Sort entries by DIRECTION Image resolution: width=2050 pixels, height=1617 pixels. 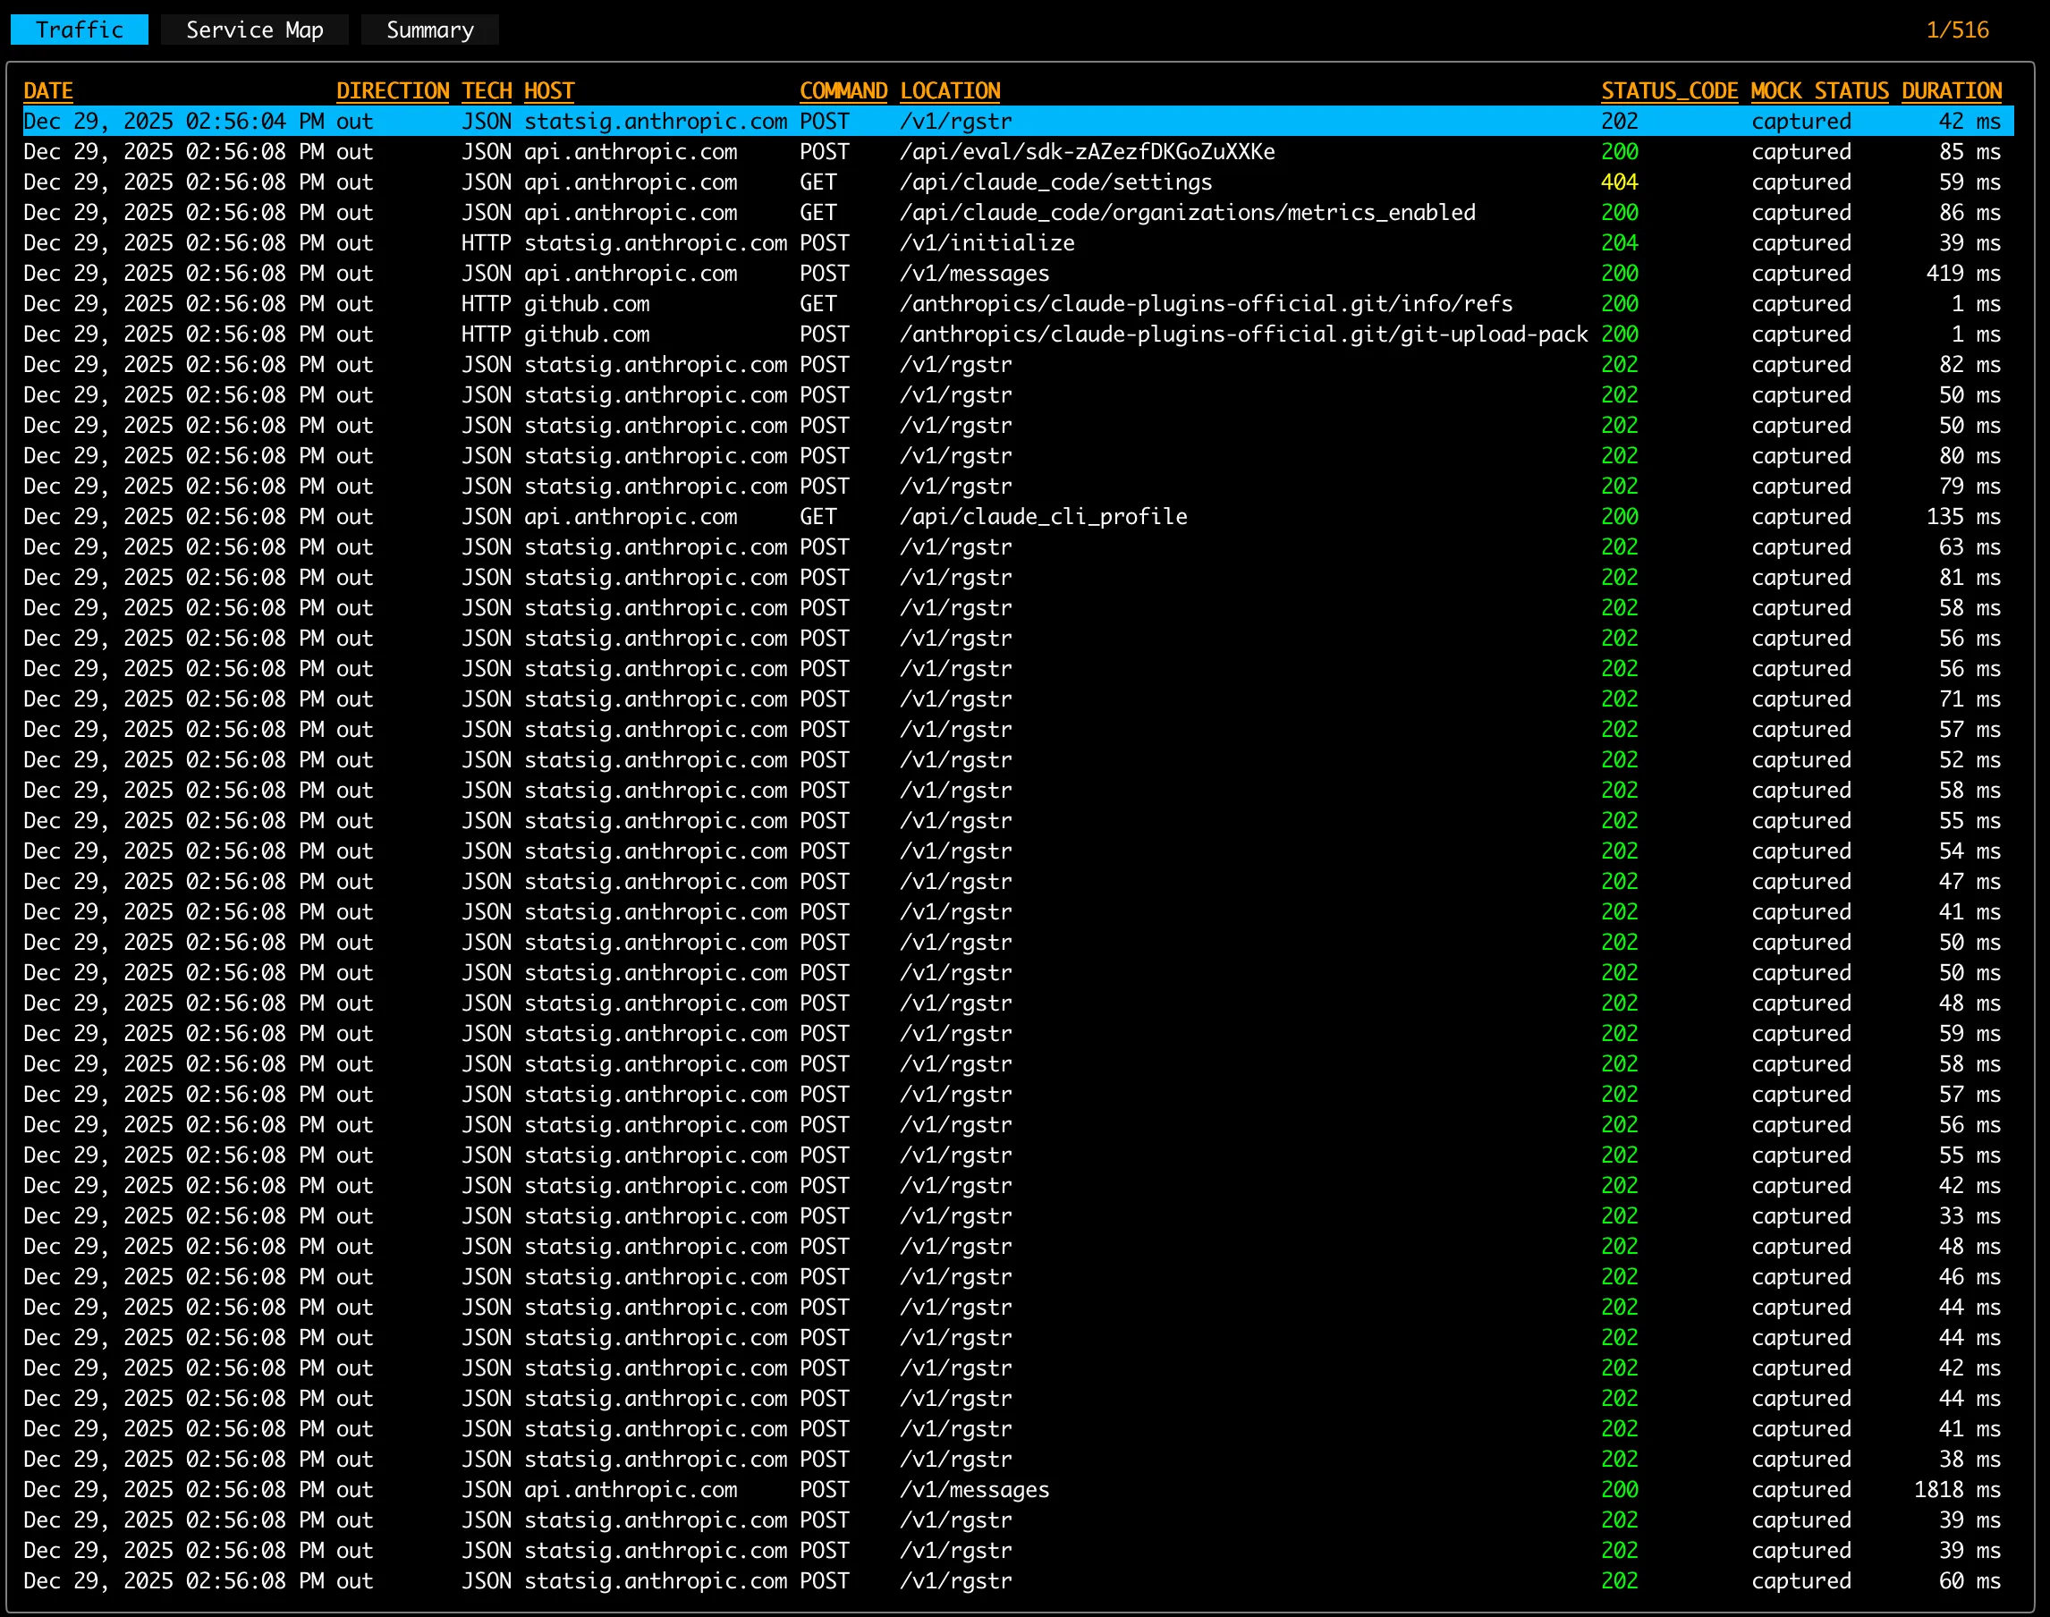point(393,90)
